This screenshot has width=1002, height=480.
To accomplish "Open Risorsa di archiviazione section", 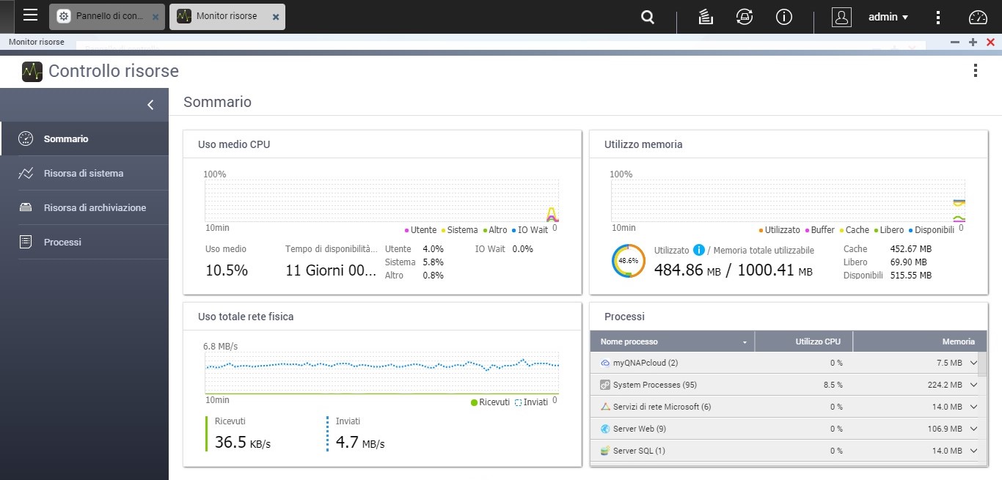I will click(95, 208).
